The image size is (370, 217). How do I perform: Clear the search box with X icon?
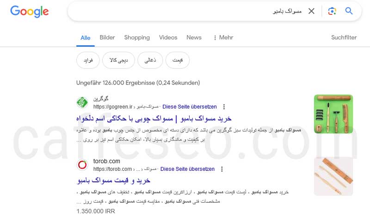pyautogui.click(x=311, y=11)
